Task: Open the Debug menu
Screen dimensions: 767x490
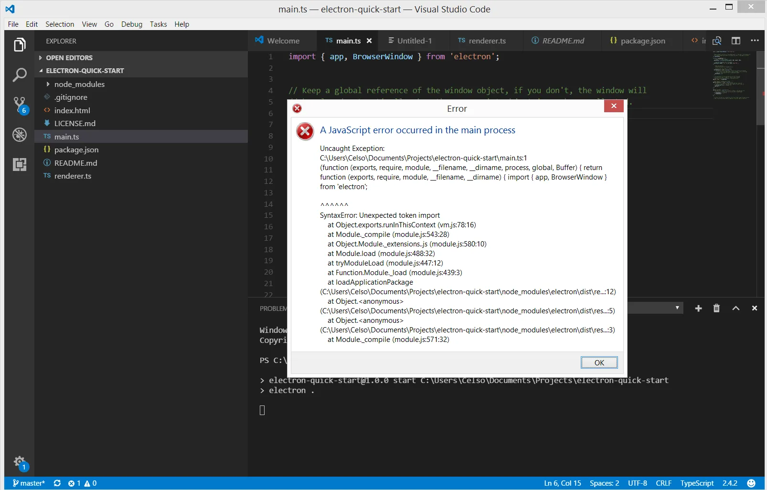Action: pyautogui.click(x=132, y=24)
